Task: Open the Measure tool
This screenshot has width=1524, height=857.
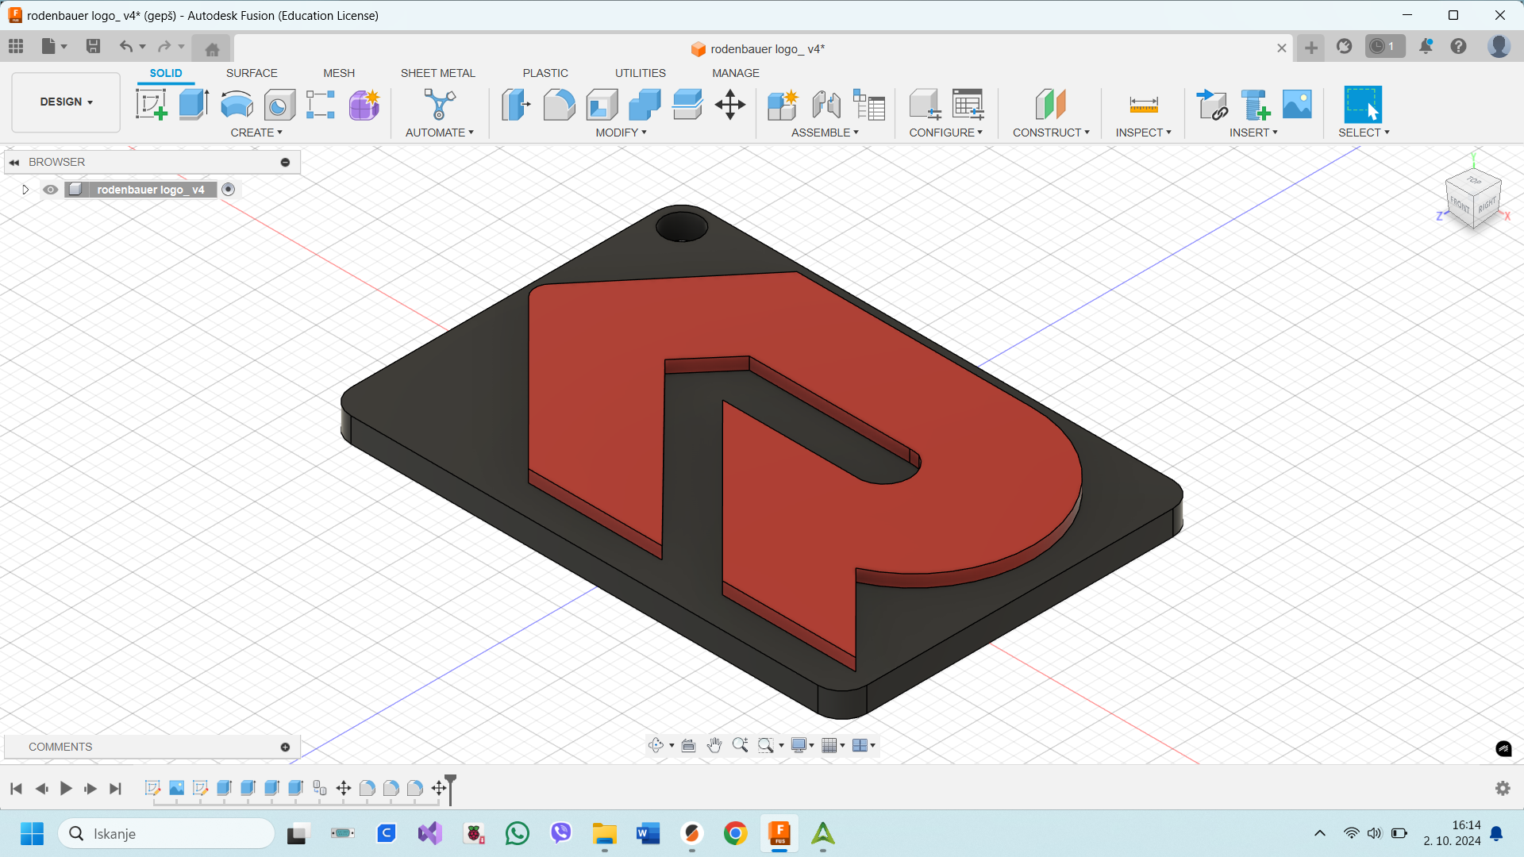Action: click(1144, 105)
